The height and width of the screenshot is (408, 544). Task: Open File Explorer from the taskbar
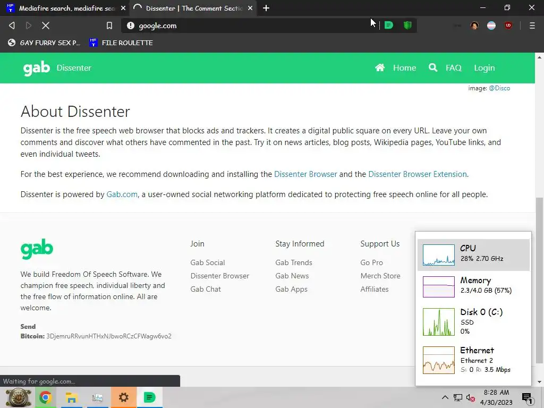tap(72, 397)
